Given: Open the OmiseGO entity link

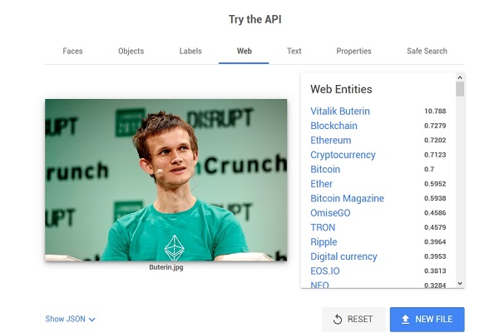Looking at the screenshot, I should 330,213.
